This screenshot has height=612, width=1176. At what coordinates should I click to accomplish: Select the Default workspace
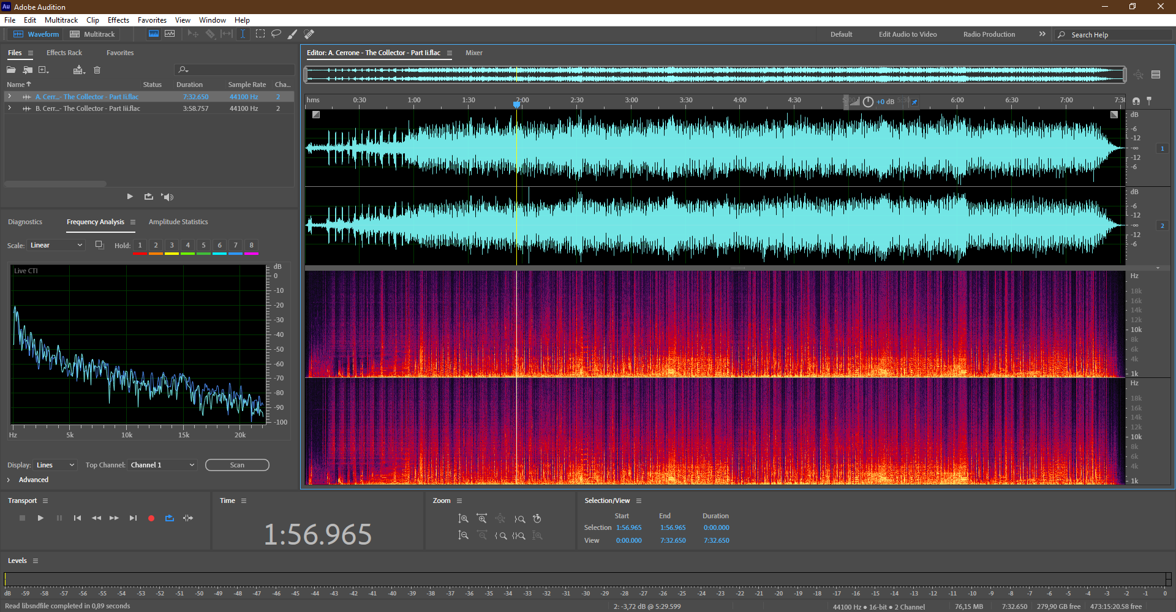point(841,34)
